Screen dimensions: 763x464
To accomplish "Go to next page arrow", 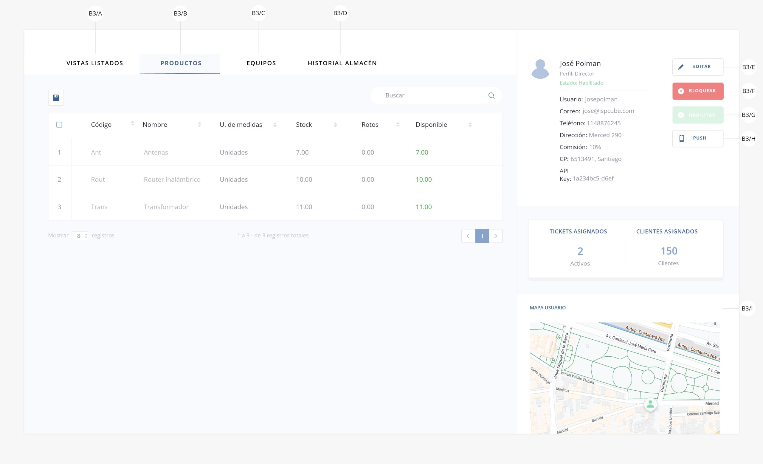I will (x=496, y=236).
